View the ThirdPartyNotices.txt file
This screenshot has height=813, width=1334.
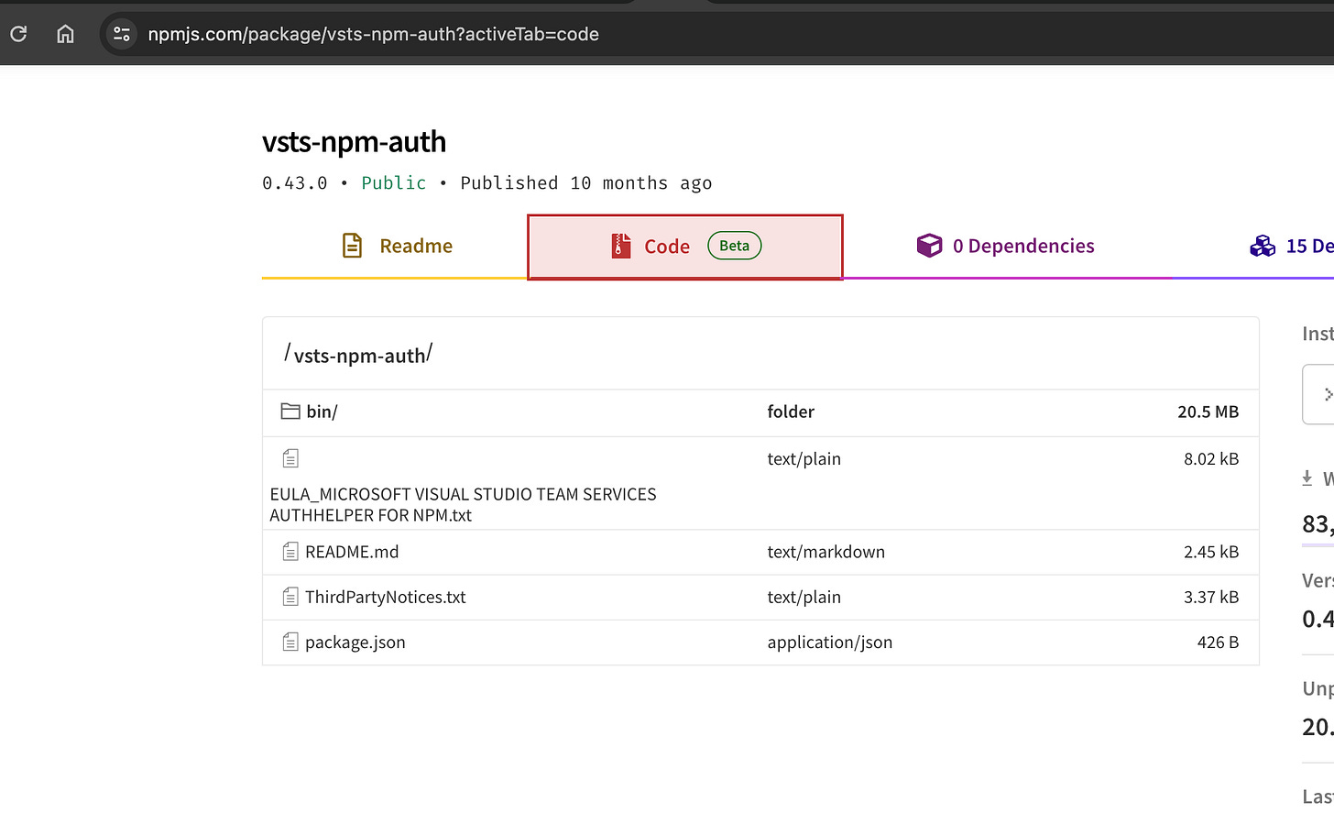(385, 596)
